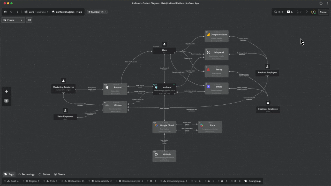The image size is (331, 186).
Task: Select the User actor node
Action: 164,51
